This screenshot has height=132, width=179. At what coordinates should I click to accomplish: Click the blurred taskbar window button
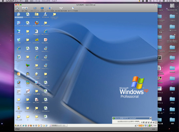58,125
